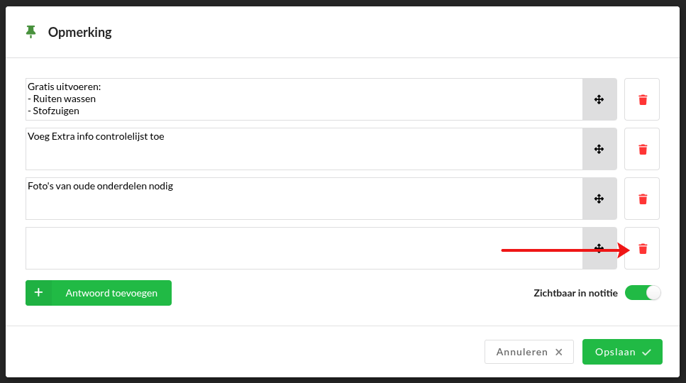686x383 pixels.
Task: Toggle the 'Zichtbaar in notitie' switch
Action: click(643, 293)
